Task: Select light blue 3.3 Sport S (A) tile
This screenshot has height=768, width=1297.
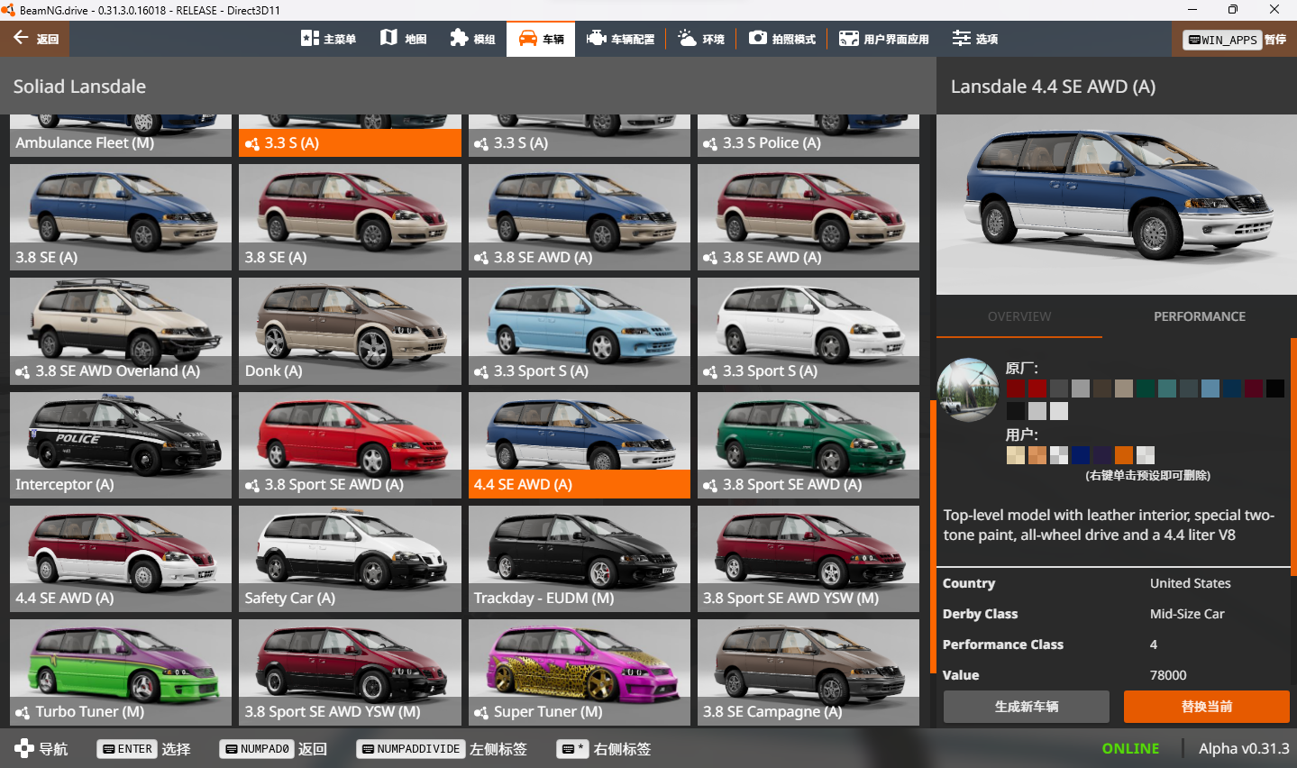Action: tap(580, 331)
